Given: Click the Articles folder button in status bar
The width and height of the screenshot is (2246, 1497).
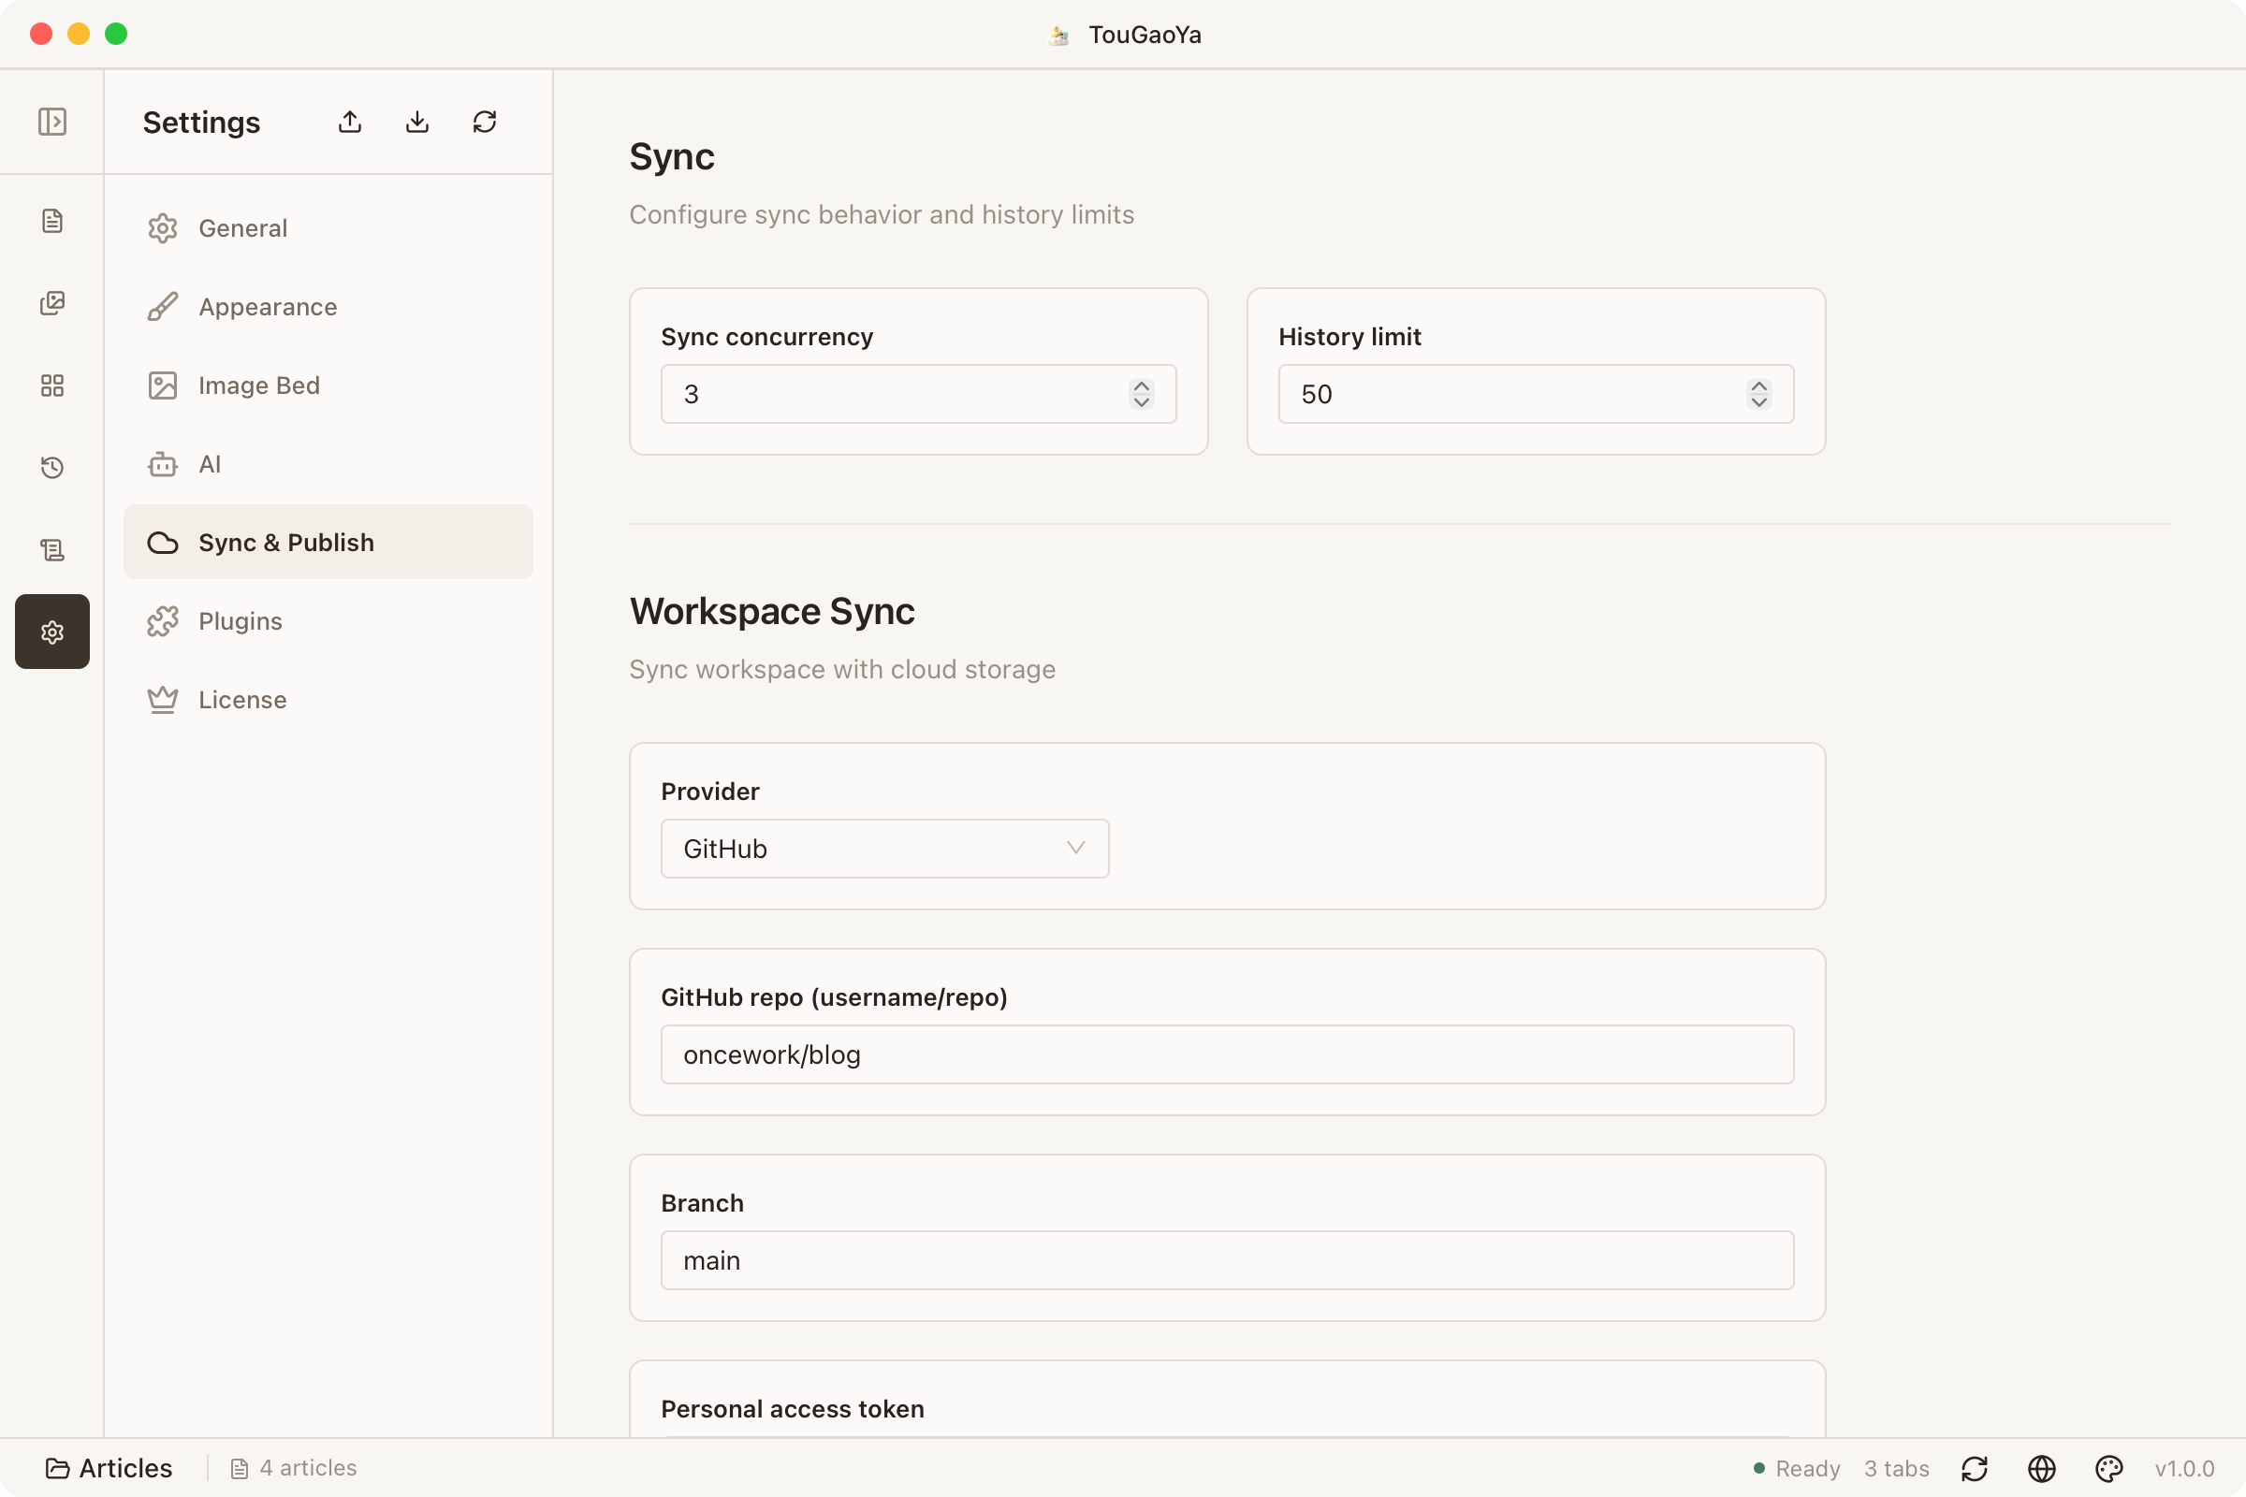Looking at the screenshot, I should [109, 1468].
